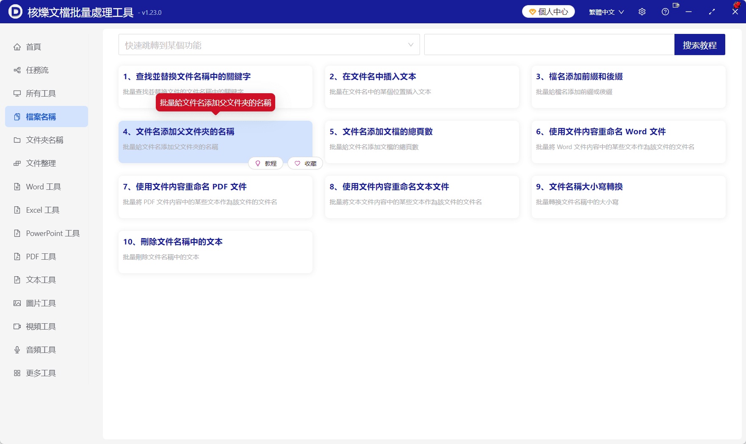This screenshot has width=746, height=444.
Task: Open Excel 工具 in the sidebar
Action: [47, 210]
